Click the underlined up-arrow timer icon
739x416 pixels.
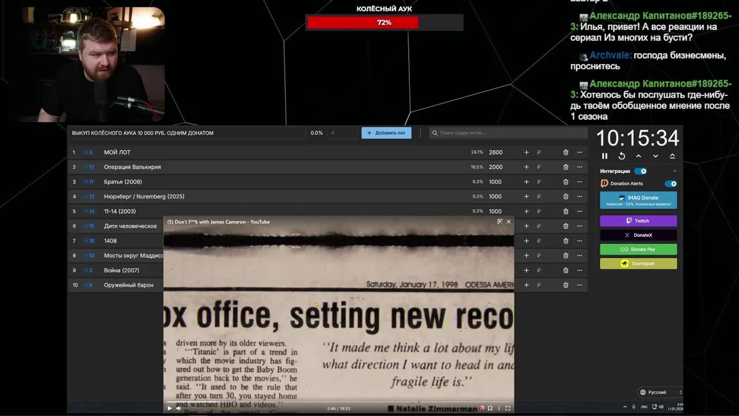coord(672,156)
